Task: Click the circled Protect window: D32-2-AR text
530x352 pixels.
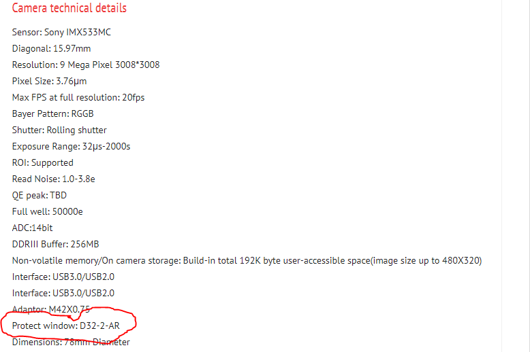Action: (67, 325)
